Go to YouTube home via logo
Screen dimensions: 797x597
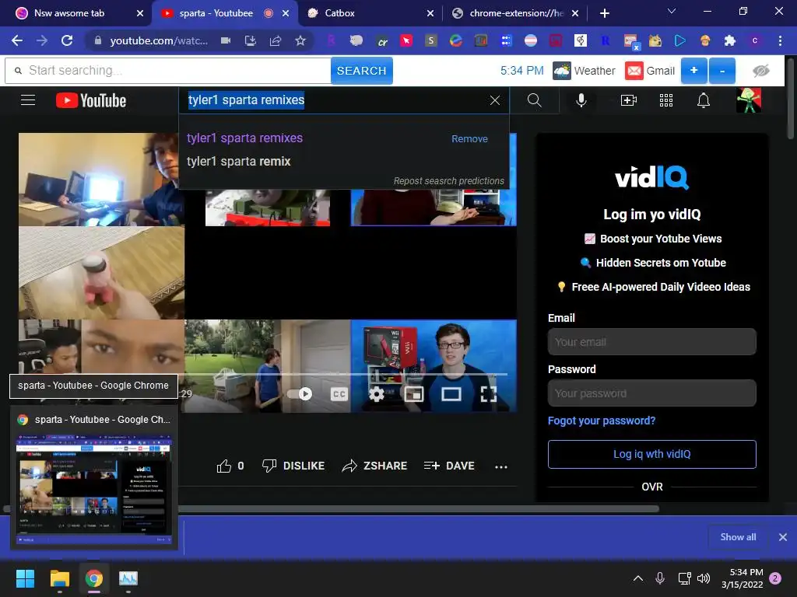coord(91,100)
